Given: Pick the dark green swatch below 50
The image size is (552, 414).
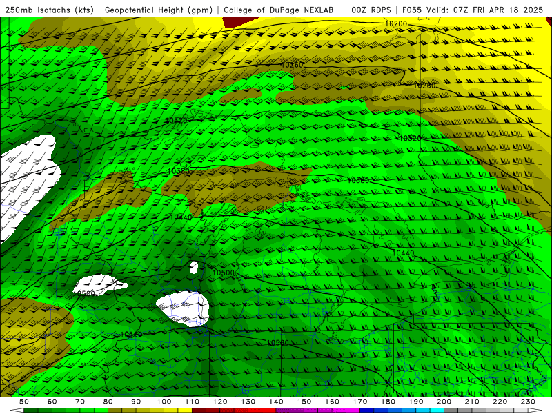Looking at the screenshot, I should [31, 411].
